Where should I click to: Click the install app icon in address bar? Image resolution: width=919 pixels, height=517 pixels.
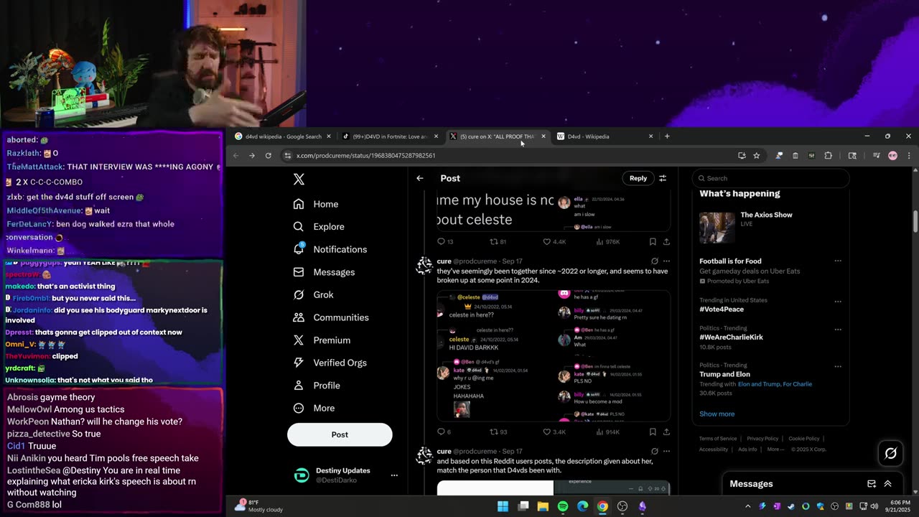(x=742, y=155)
